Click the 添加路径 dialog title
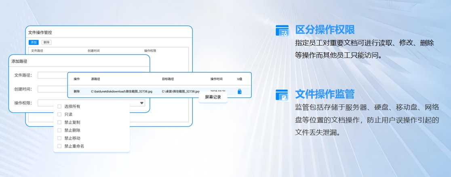Viewport: 451px width, 177px height. point(19,61)
